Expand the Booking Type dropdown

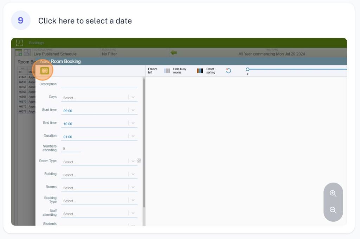[x=133, y=200]
